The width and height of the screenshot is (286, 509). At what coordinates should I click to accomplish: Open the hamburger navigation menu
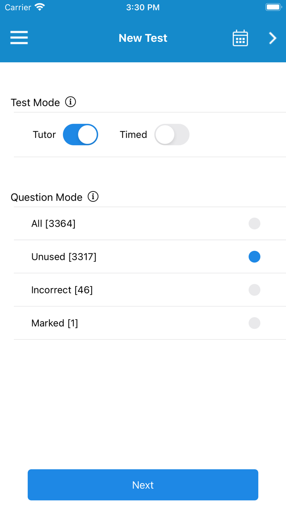[x=19, y=37]
